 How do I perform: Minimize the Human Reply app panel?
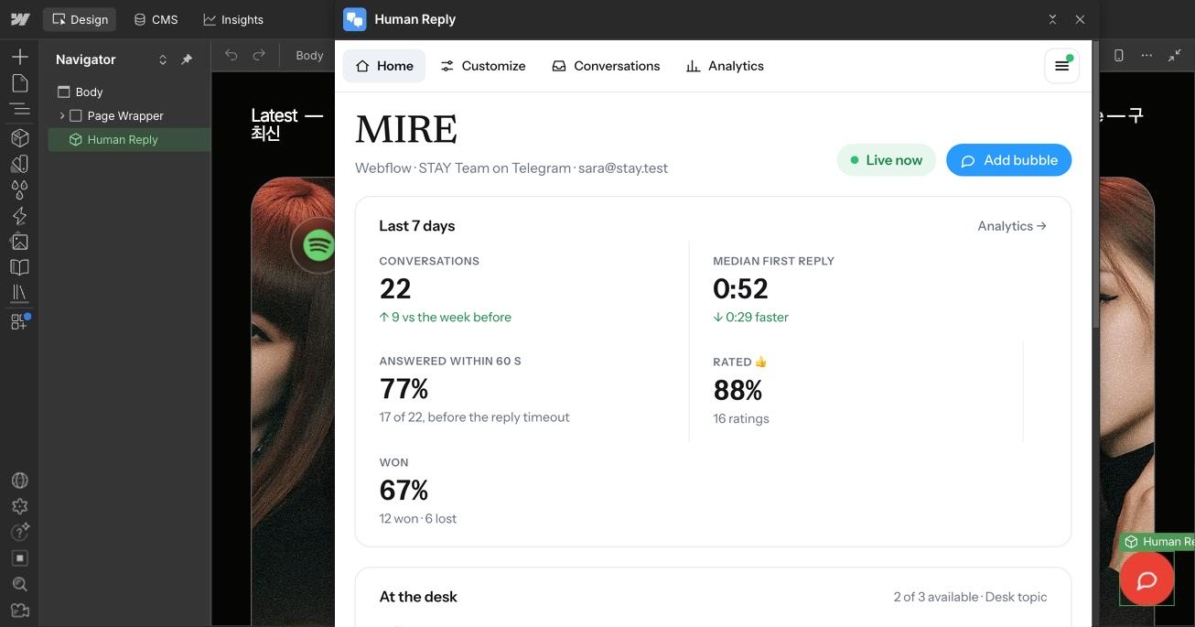tap(1052, 19)
